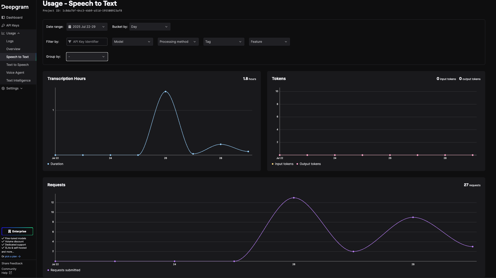Open the Model filter dropdown
The image size is (496, 278).
[x=132, y=42]
